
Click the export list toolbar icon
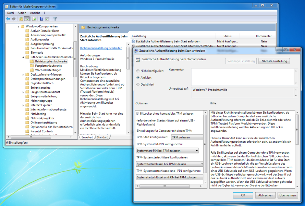[x=34, y=19]
